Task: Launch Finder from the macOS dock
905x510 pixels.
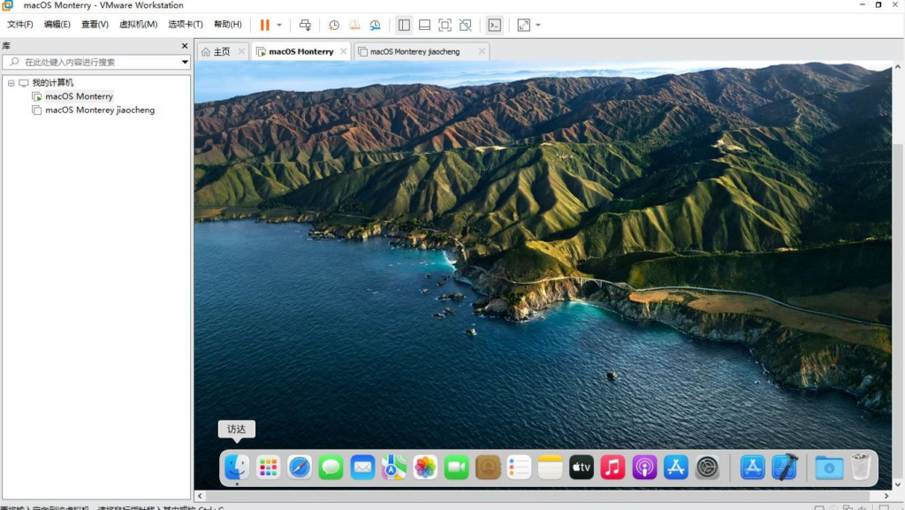Action: coord(236,467)
